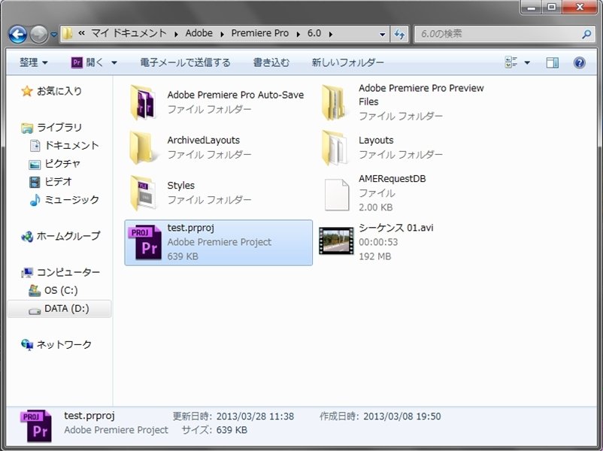
Task: Navigate to Premiere Pro breadcrumb segment
Action: click(260, 34)
